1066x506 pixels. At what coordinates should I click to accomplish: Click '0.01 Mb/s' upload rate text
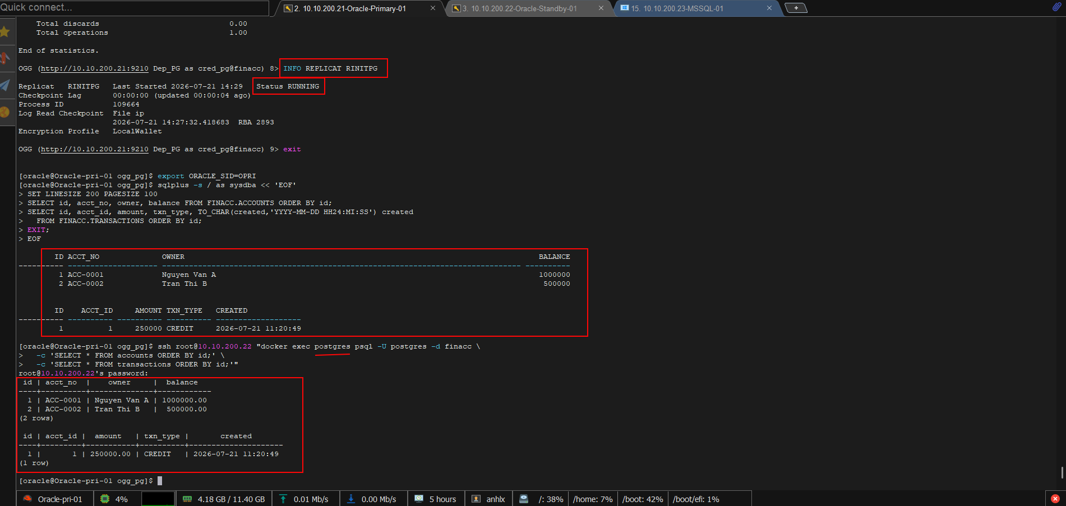311,499
